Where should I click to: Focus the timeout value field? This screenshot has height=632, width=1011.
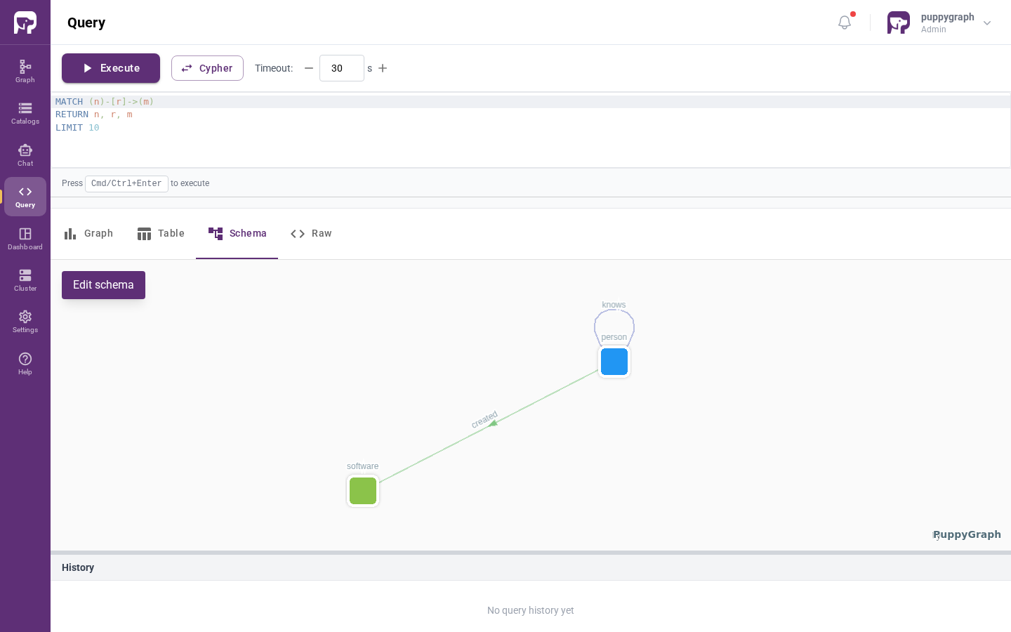(342, 68)
